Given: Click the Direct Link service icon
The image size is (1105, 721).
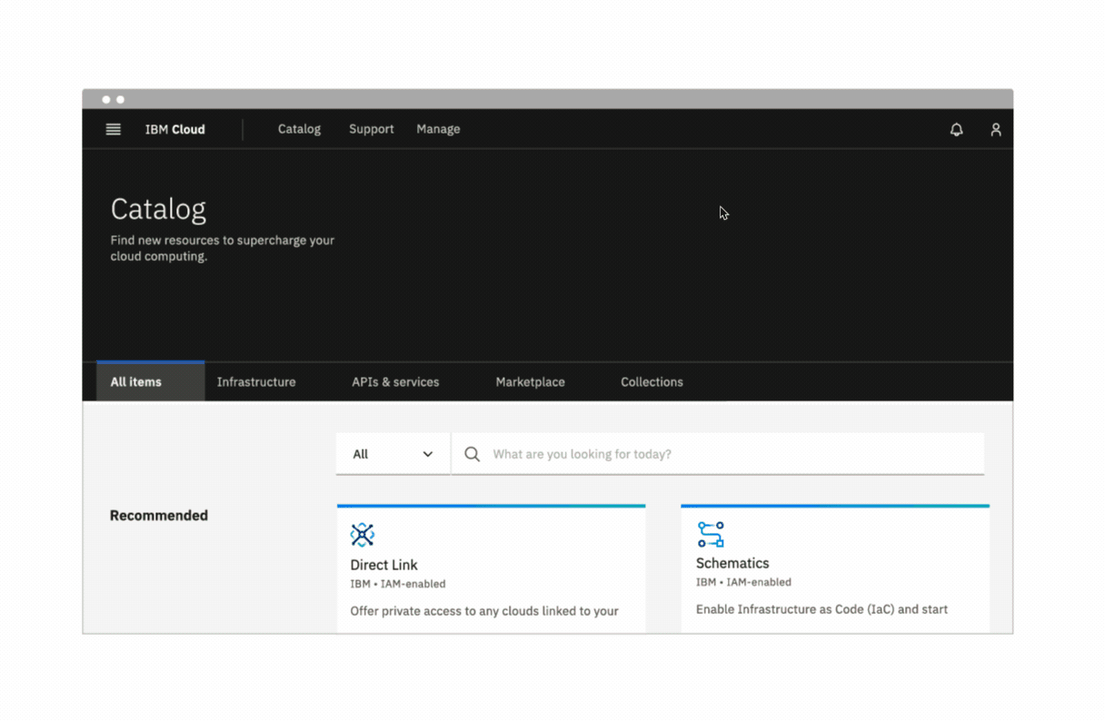Looking at the screenshot, I should click(363, 535).
